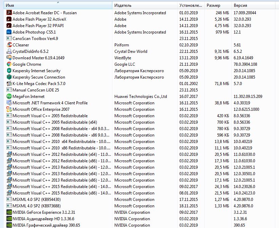Select Microsoft Office Enterprise 2007 name

point(41,109)
